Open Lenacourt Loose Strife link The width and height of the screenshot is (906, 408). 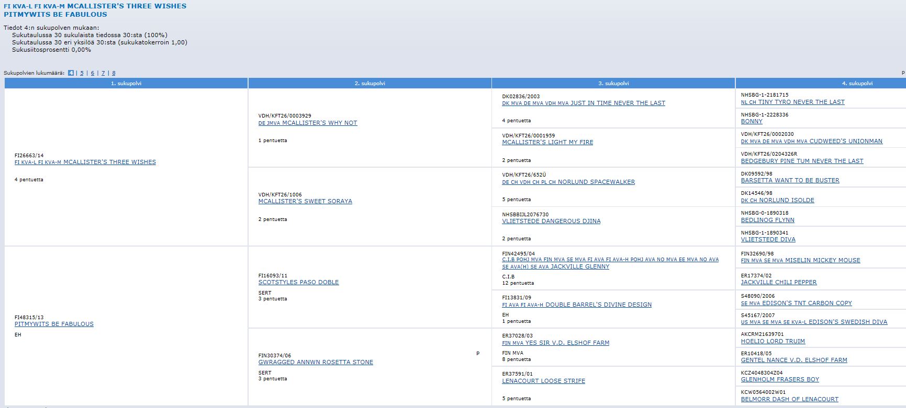click(543, 381)
